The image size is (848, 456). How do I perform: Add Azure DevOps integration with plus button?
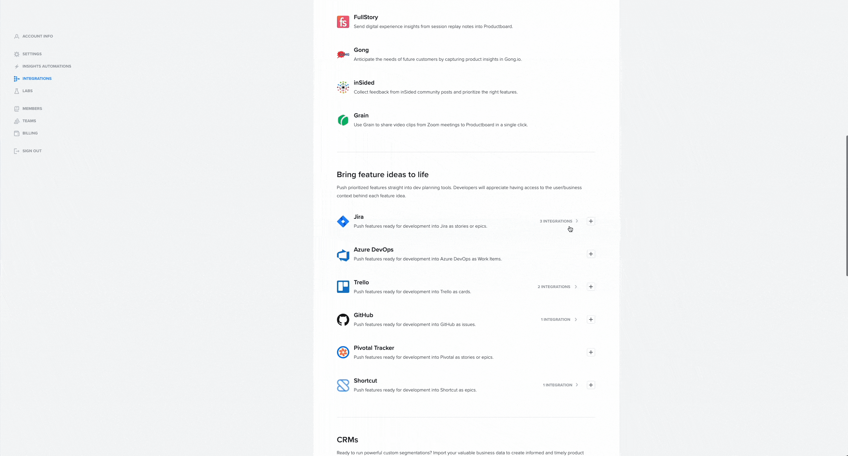click(x=591, y=254)
